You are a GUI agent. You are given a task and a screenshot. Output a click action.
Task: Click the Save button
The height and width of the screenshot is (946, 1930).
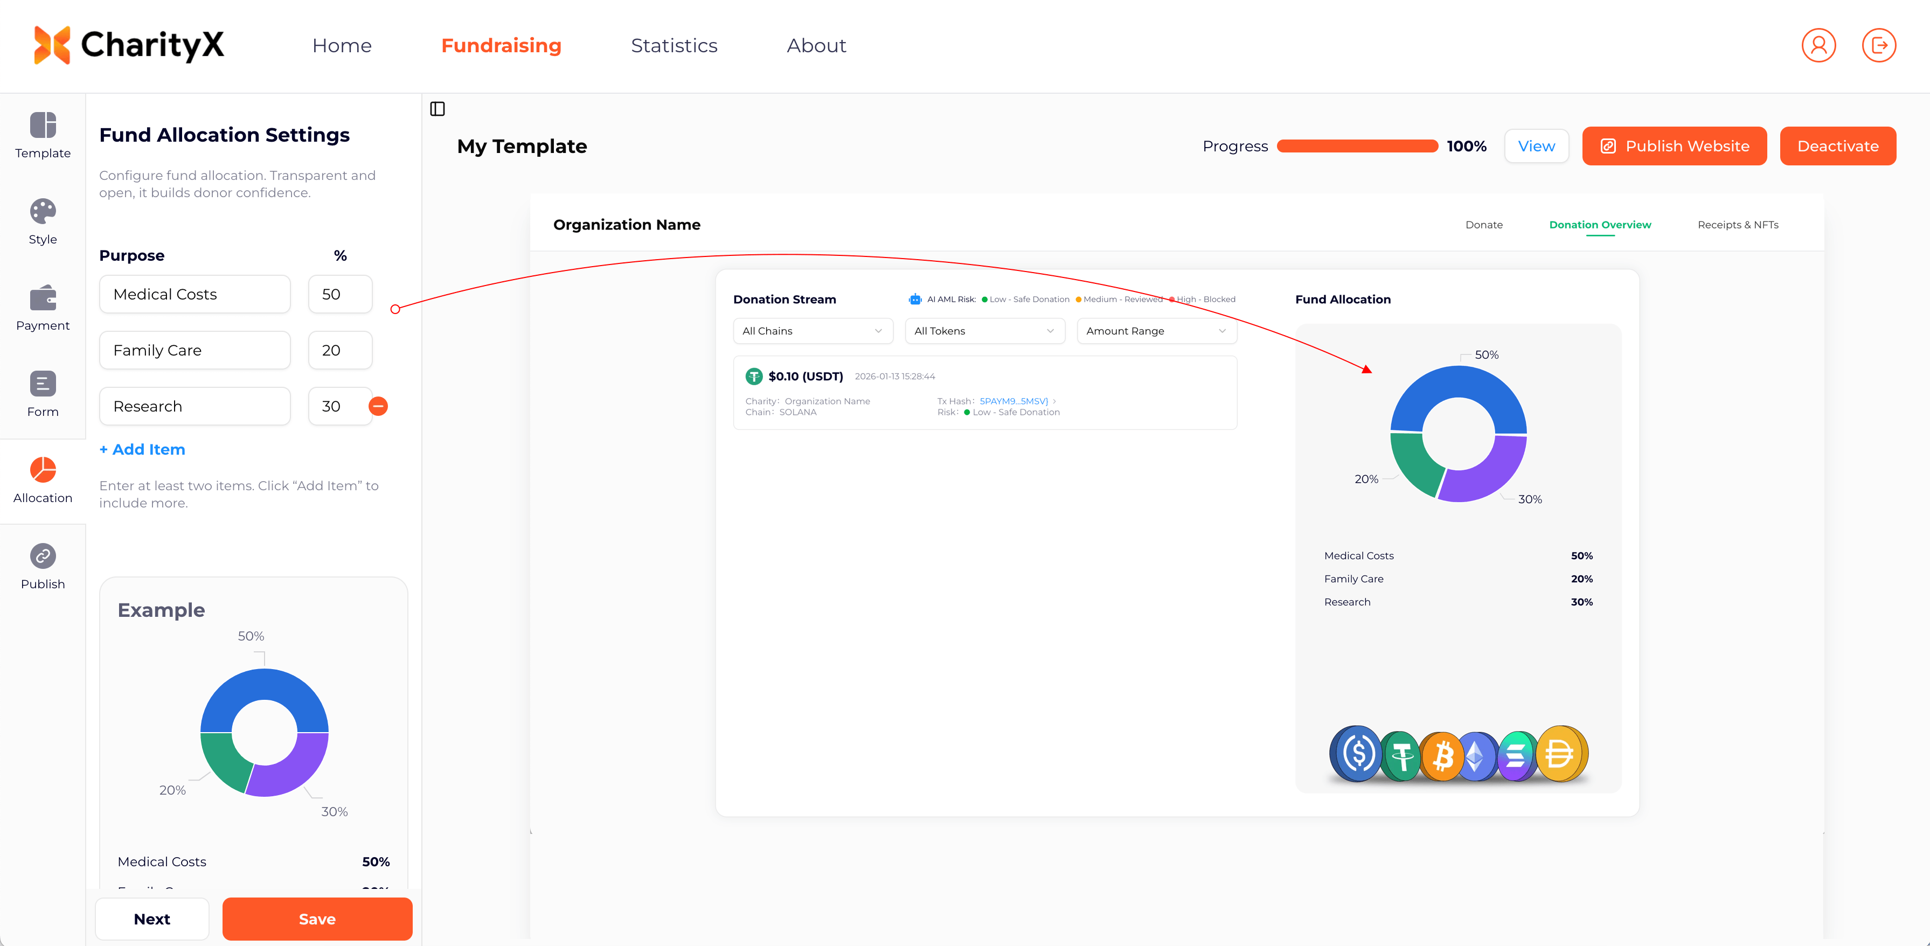(x=317, y=919)
